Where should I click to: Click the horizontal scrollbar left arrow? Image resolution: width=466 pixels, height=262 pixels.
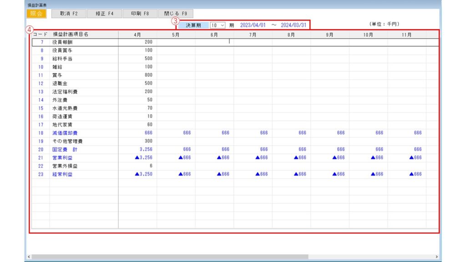point(29,257)
